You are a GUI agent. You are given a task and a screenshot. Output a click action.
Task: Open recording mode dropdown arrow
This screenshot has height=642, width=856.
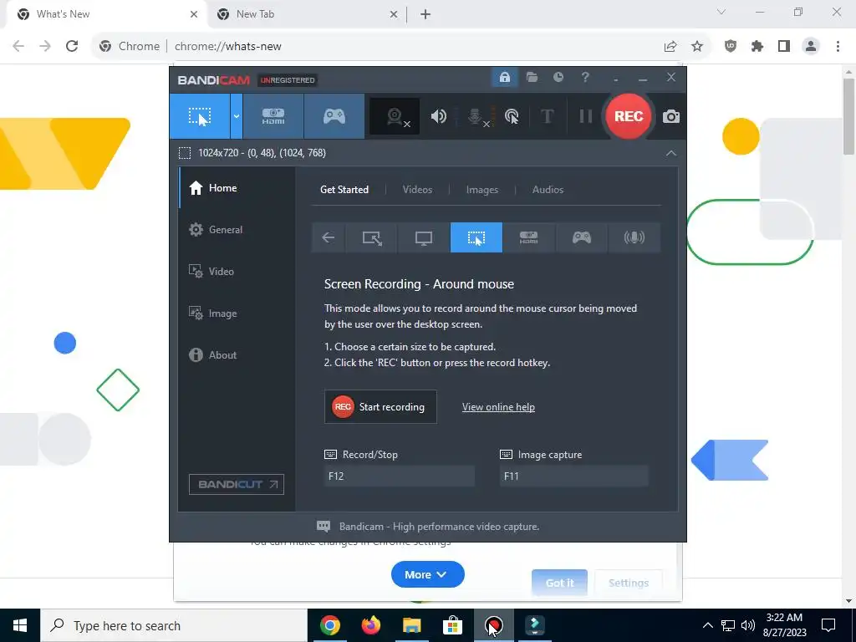pyautogui.click(x=237, y=116)
